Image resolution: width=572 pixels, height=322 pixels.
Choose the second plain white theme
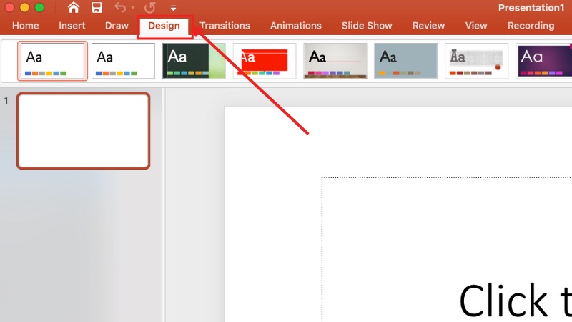click(123, 61)
